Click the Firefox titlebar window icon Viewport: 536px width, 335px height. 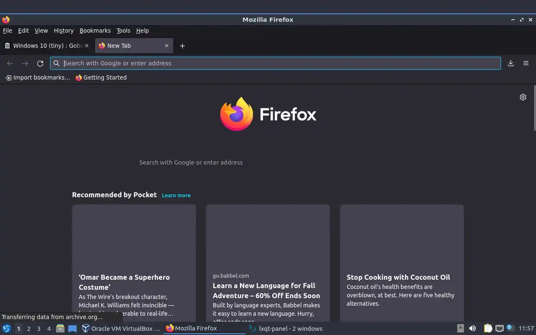6,20
